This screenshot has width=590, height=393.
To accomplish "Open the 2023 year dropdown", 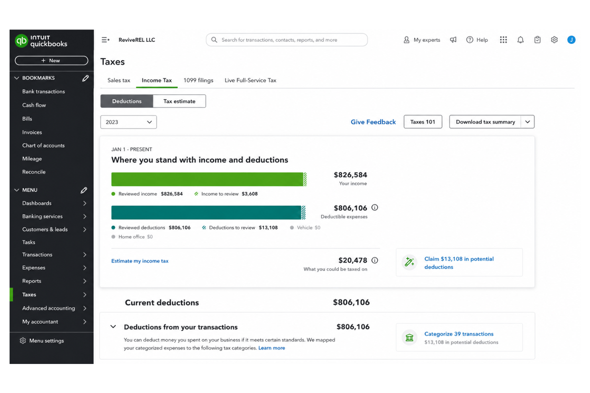I will click(128, 122).
